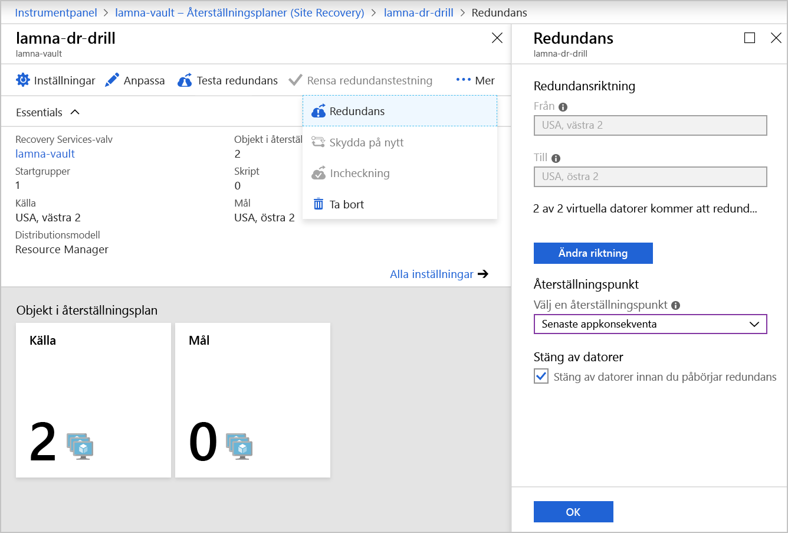This screenshot has width=788, height=533.
Task: Go to lamna-dr-drill breadcrumb
Action: [x=419, y=12]
